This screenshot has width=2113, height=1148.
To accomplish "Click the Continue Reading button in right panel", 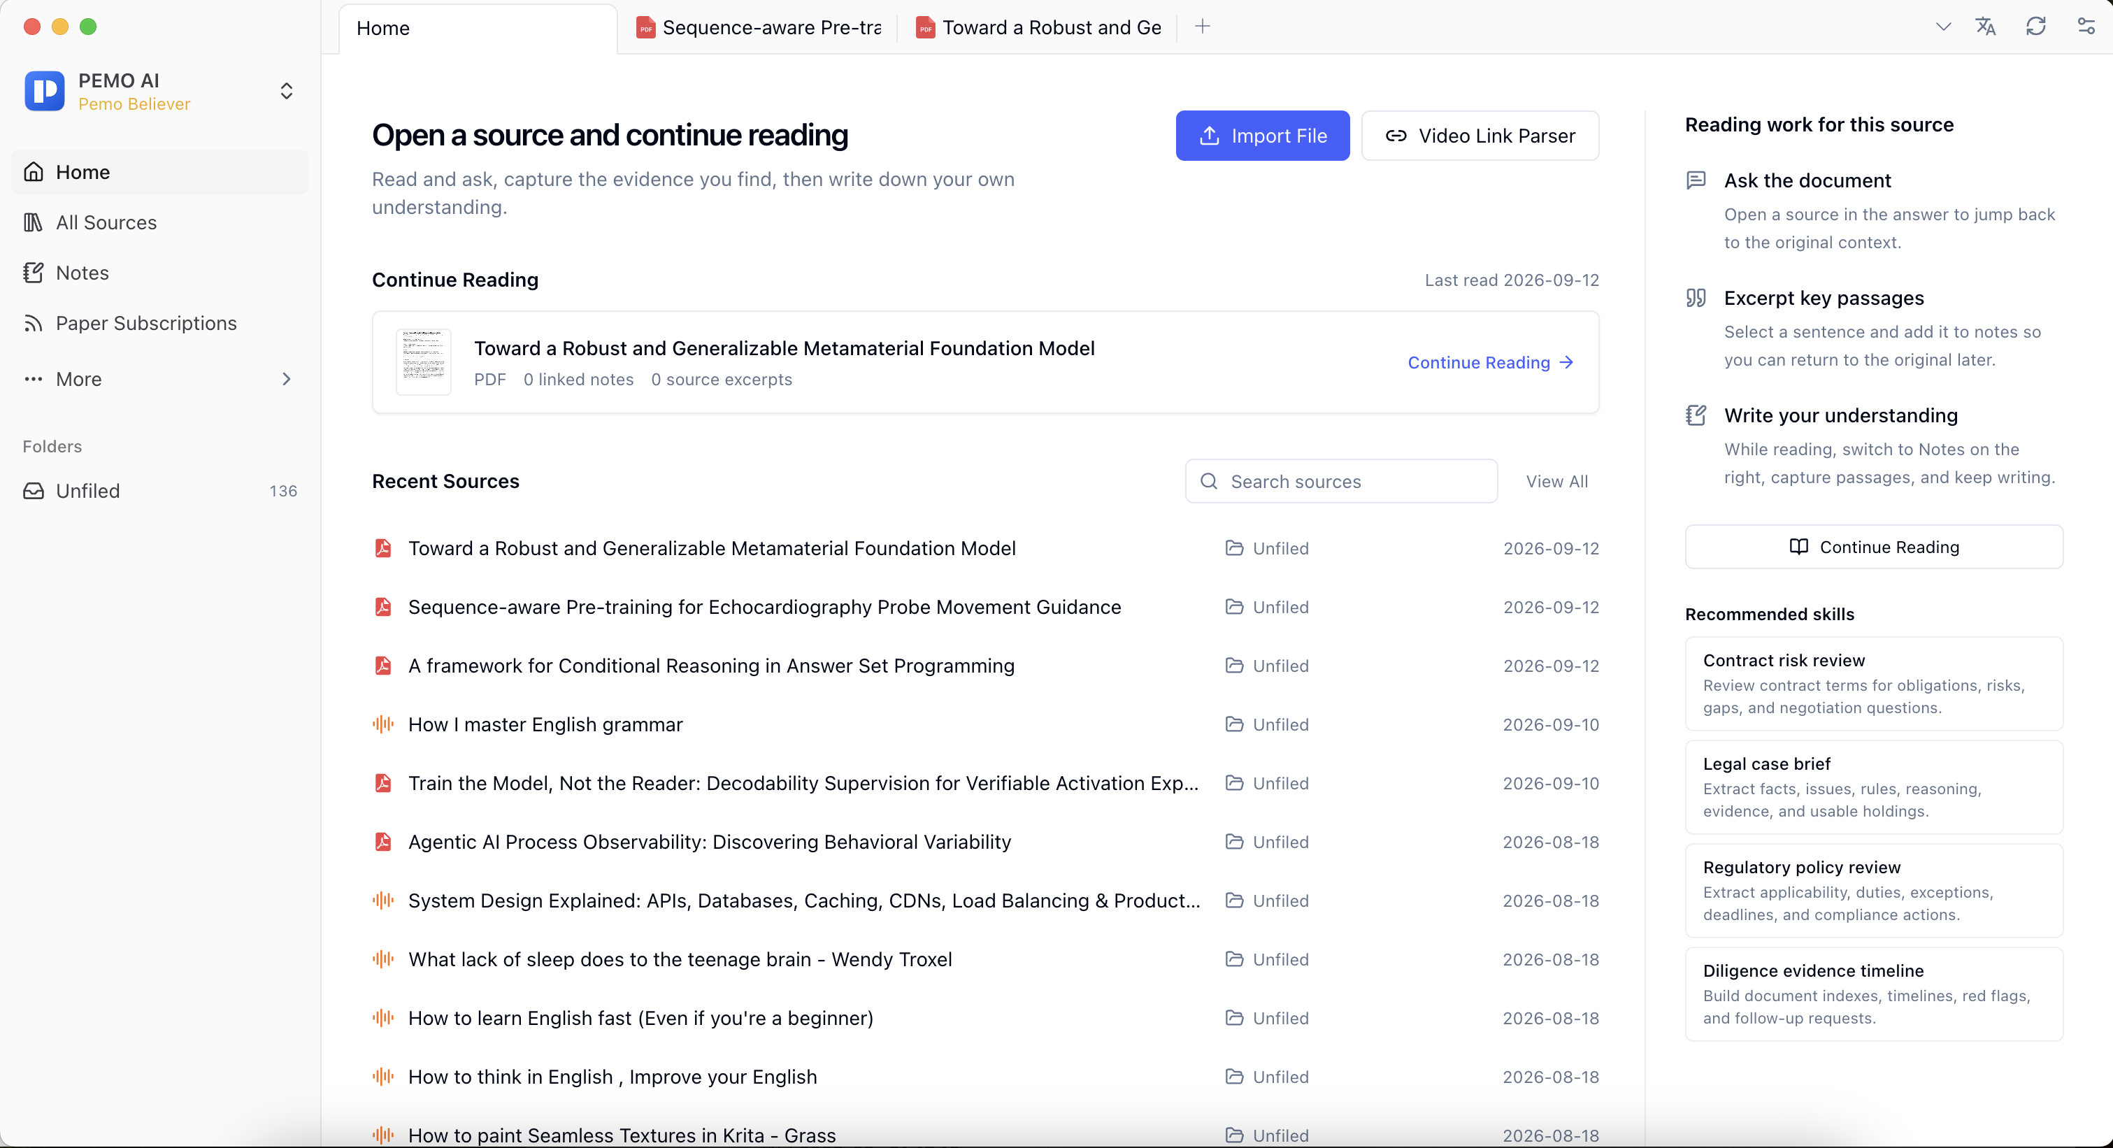I will 1873,547.
